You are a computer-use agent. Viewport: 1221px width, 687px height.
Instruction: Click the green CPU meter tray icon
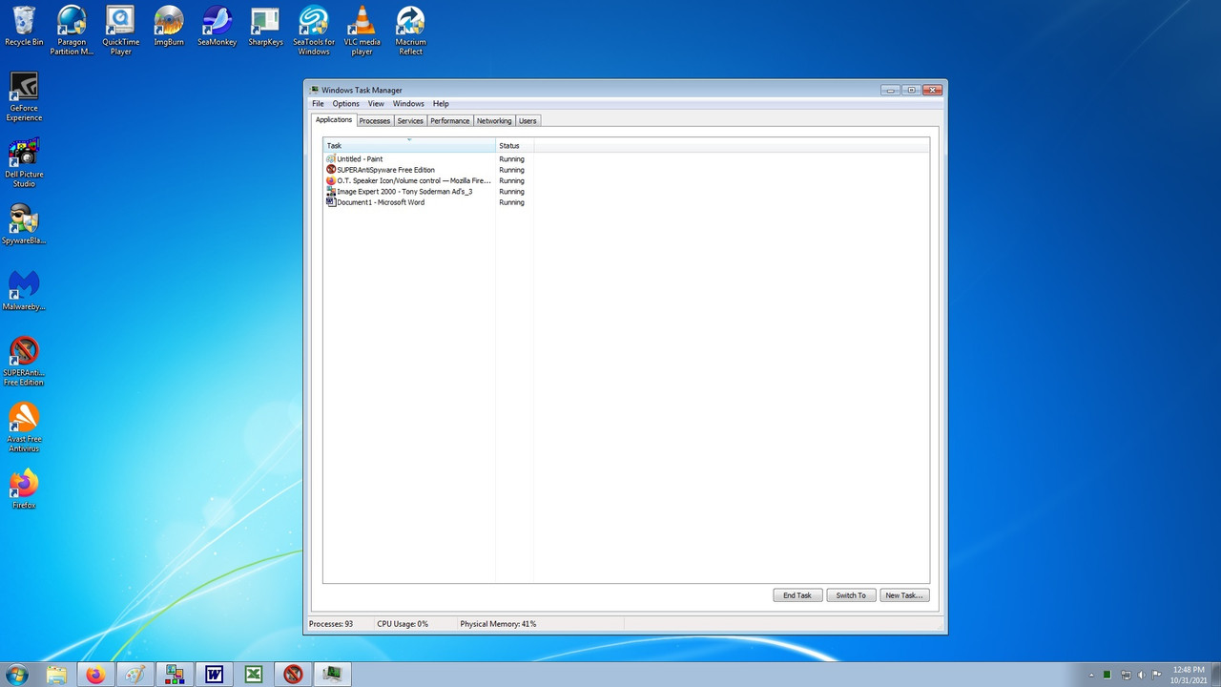click(x=1107, y=675)
